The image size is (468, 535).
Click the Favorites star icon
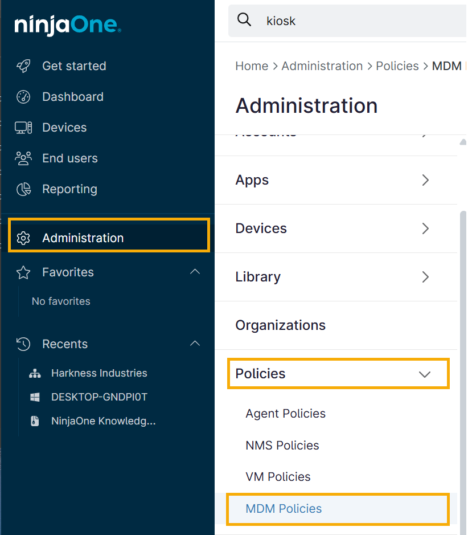23,272
